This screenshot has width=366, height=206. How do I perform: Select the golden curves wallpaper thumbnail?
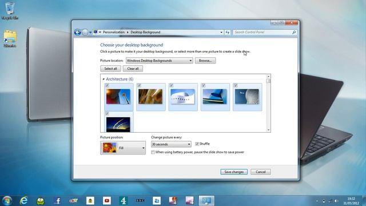(x=150, y=97)
